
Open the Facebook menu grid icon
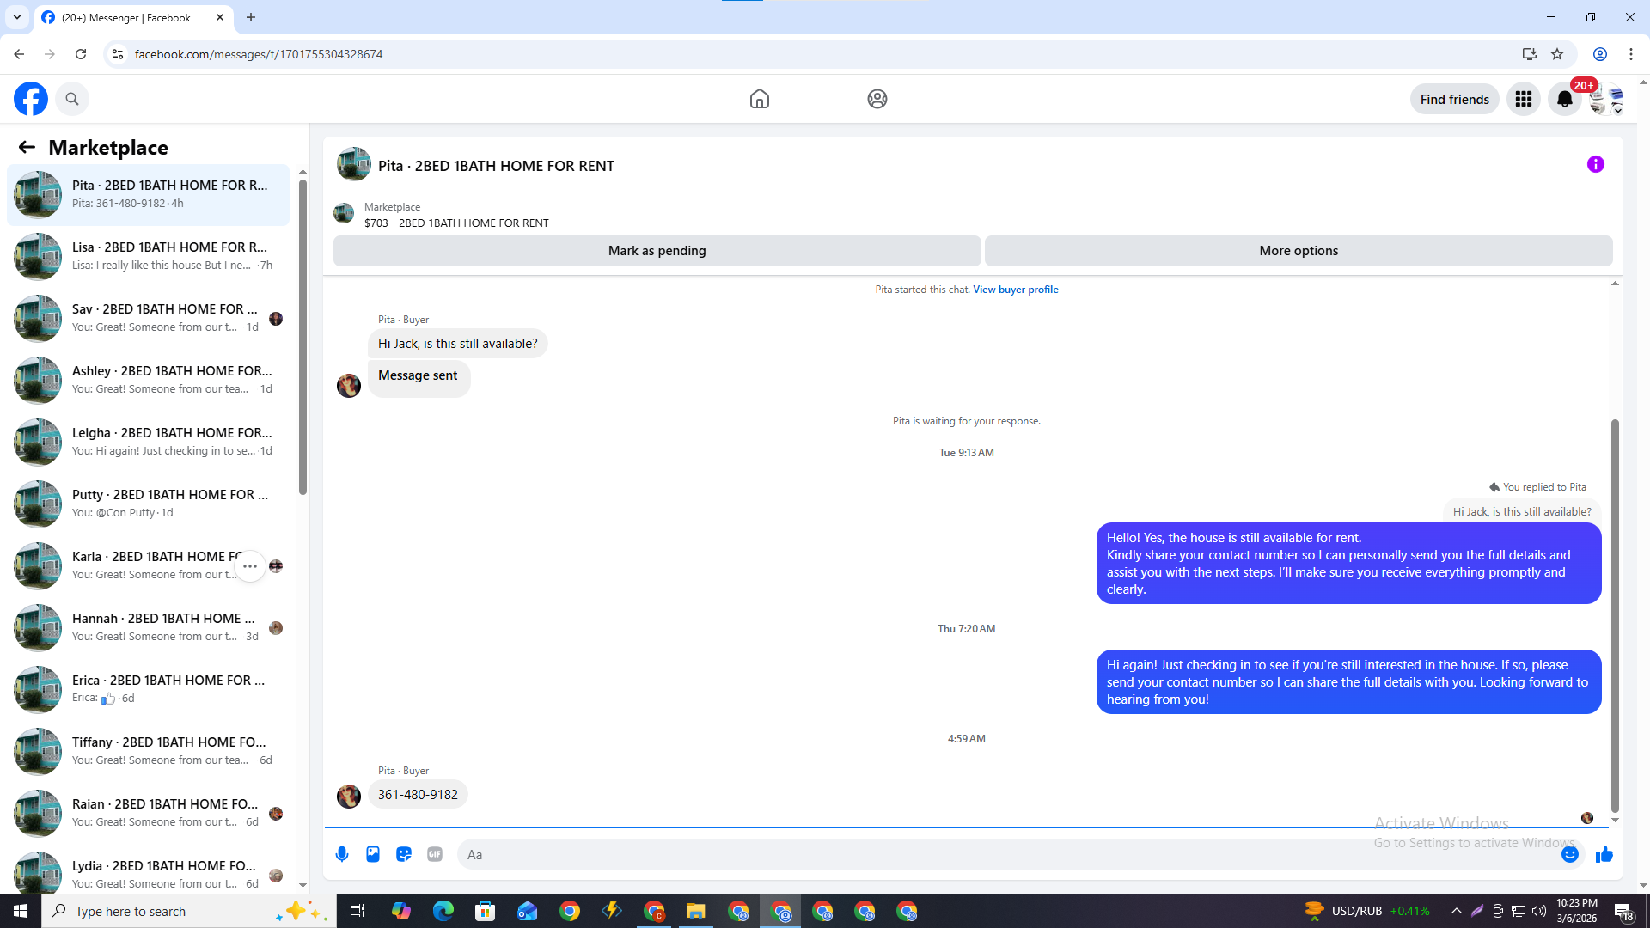[1523, 100]
